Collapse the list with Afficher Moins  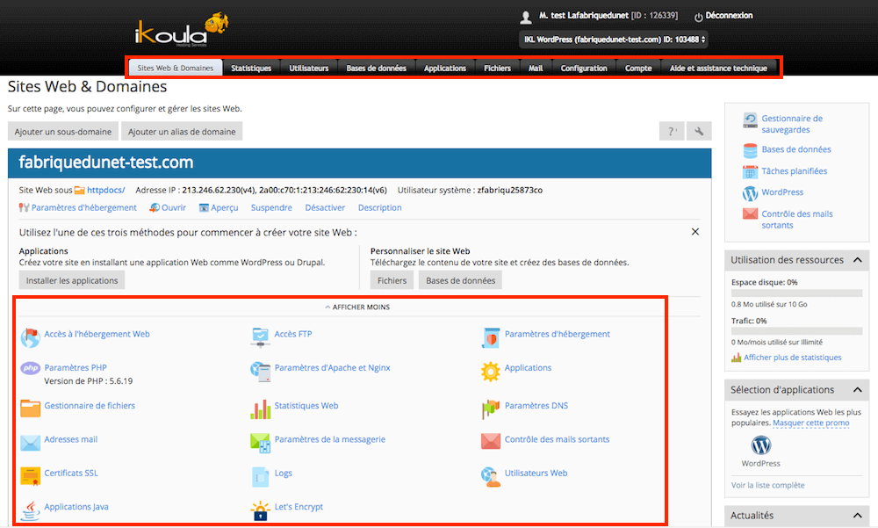[x=357, y=307]
